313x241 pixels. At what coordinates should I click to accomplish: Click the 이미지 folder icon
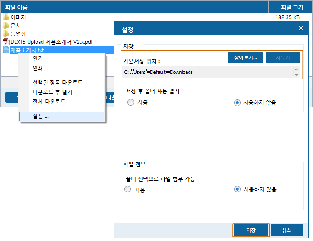pos(6,17)
